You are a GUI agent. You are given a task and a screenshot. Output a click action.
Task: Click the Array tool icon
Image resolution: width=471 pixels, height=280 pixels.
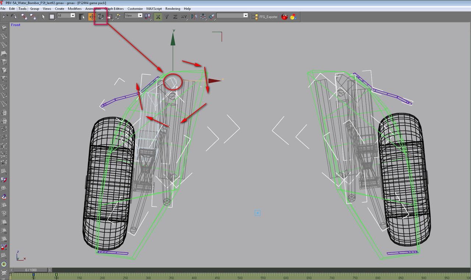[203, 17]
